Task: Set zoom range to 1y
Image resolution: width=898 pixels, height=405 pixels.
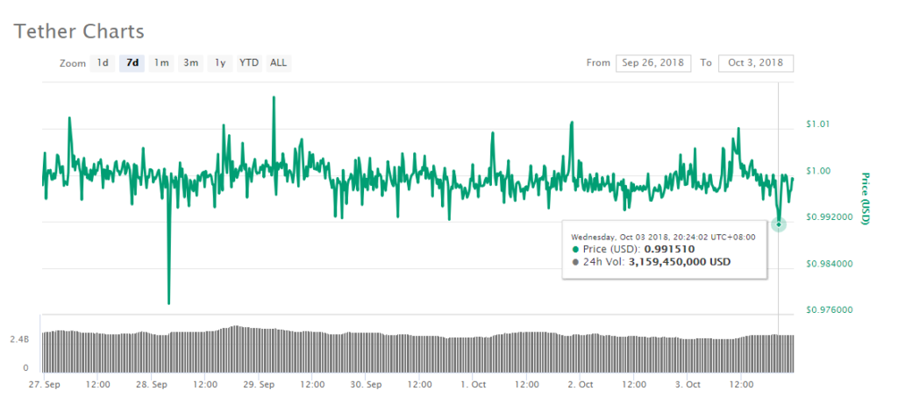Action: (220, 63)
